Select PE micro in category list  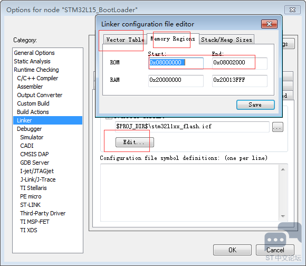(x=31, y=196)
